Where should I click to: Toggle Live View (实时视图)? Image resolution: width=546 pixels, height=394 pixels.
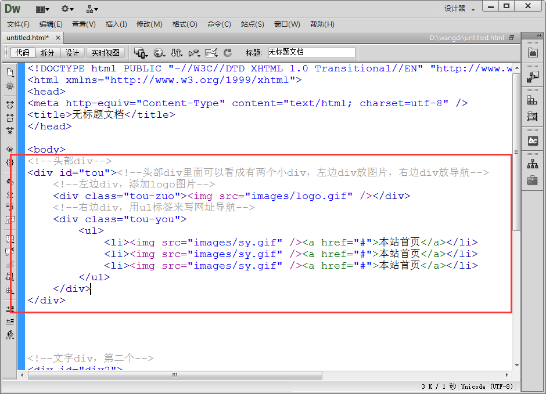[x=105, y=53]
